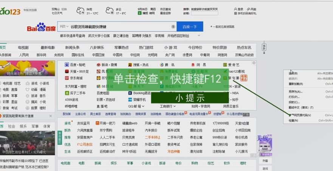Click the icon beside 股票 理财 in sidebar
Viewport: 333px width, 171px height.
27,108
